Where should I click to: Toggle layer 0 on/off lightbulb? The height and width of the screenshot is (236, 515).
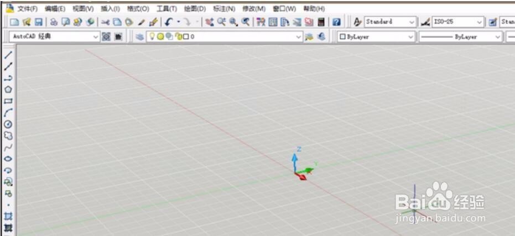pos(152,36)
